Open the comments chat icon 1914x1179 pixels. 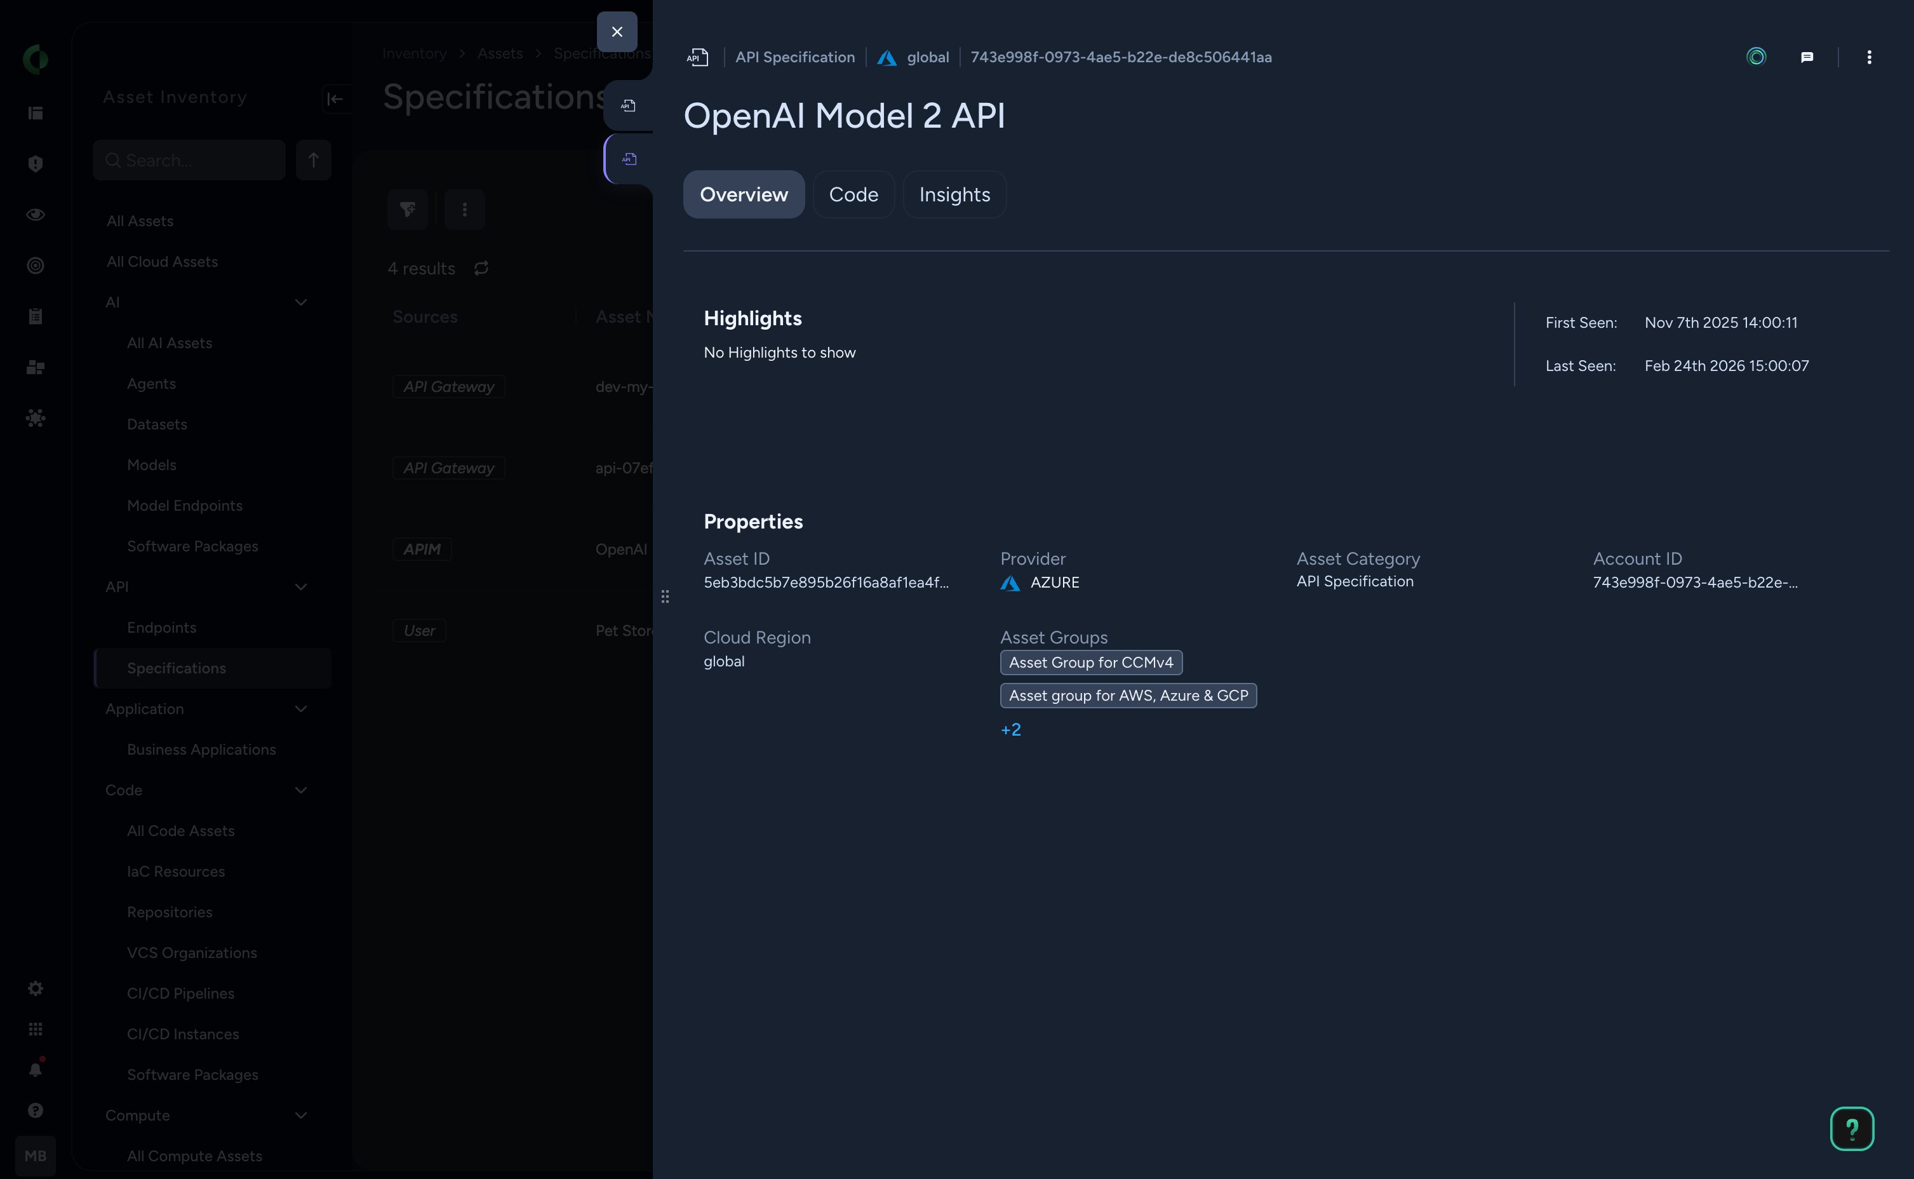(1807, 57)
